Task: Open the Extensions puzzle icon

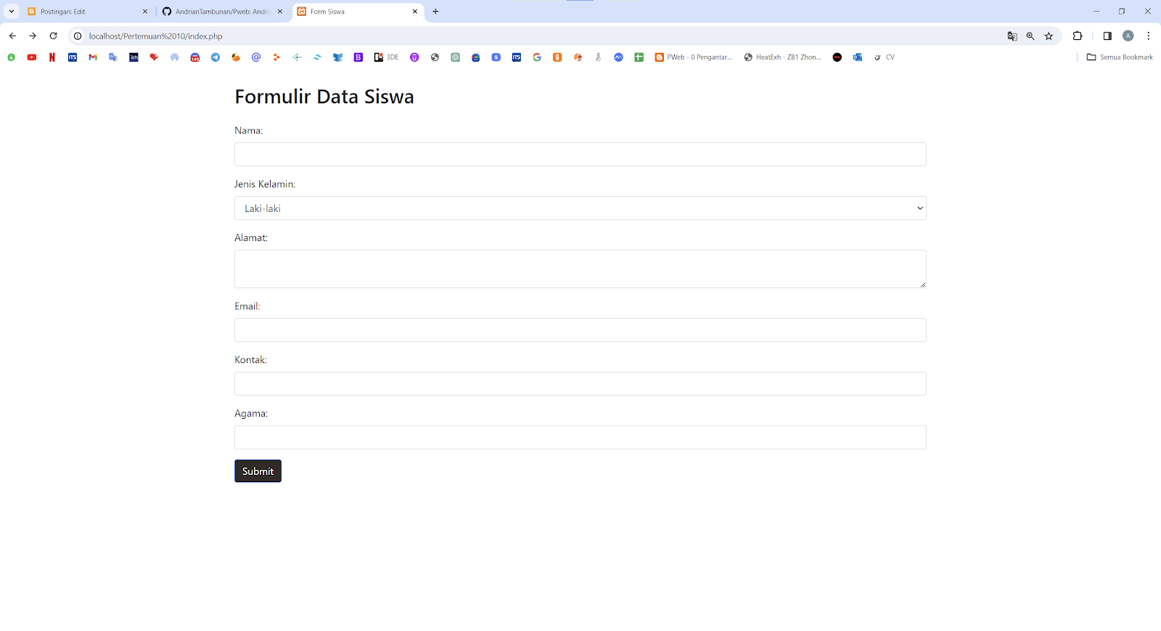Action: [1078, 36]
